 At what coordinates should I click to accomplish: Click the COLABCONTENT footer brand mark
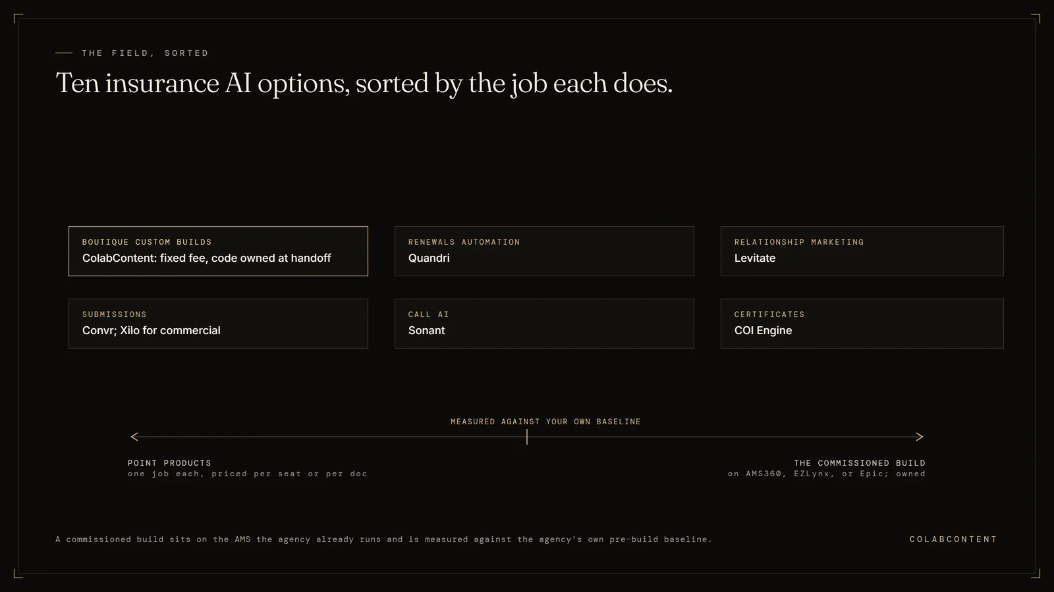[953, 539]
